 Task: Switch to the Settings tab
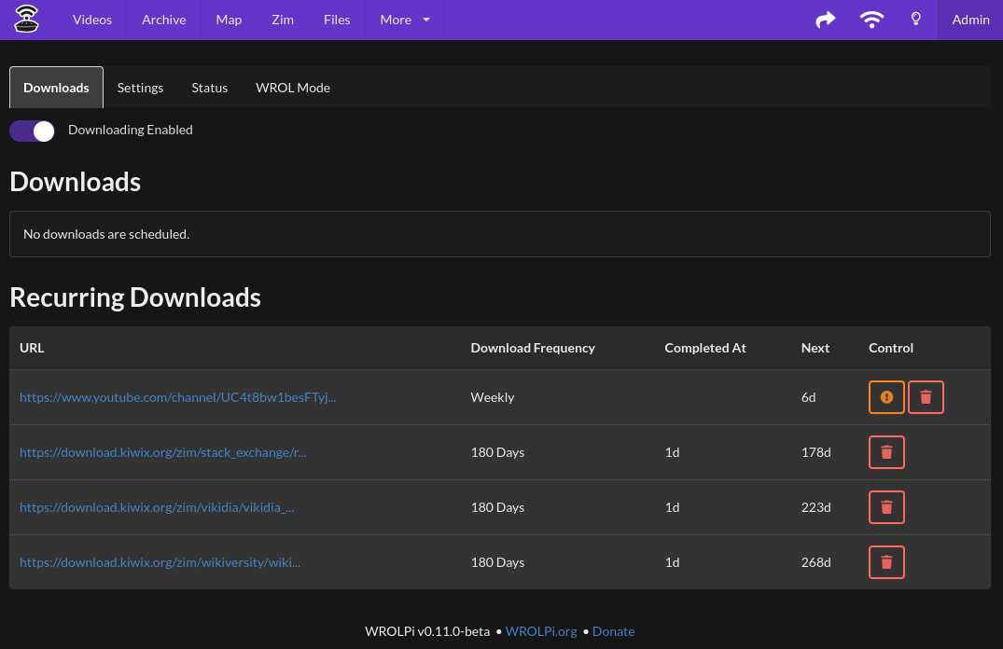[140, 88]
